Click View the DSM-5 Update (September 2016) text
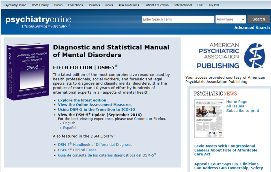 [x=100, y=115]
